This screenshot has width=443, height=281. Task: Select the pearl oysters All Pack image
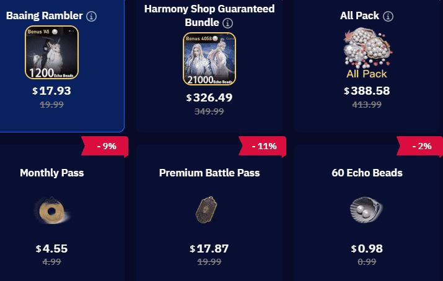pyautogui.click(x=367, y=53)
